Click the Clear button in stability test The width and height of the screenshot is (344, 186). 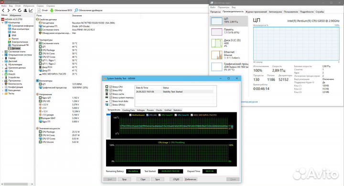pyautogui.click(x=143, y=179)
